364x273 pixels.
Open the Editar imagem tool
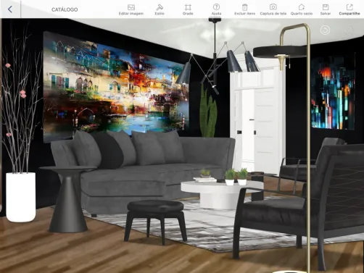(x=131, y=9)
